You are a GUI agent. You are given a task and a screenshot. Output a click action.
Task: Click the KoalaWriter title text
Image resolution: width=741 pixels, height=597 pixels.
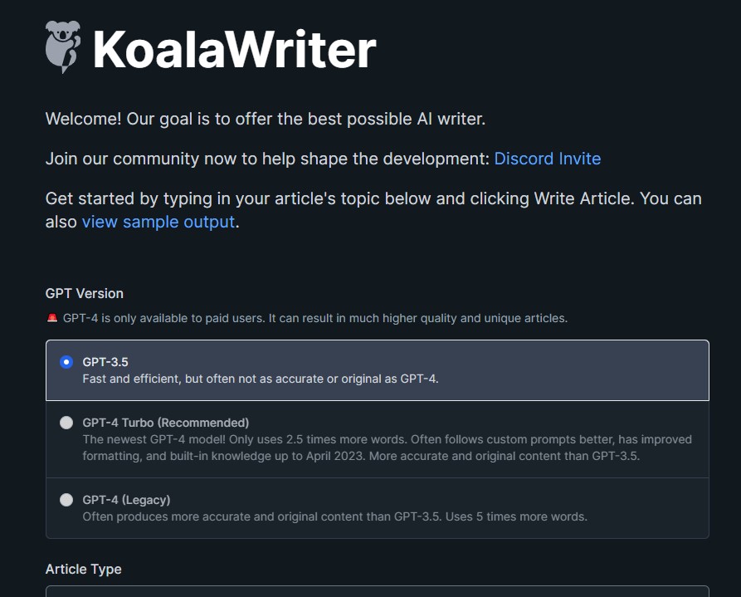tap(234, 50)
